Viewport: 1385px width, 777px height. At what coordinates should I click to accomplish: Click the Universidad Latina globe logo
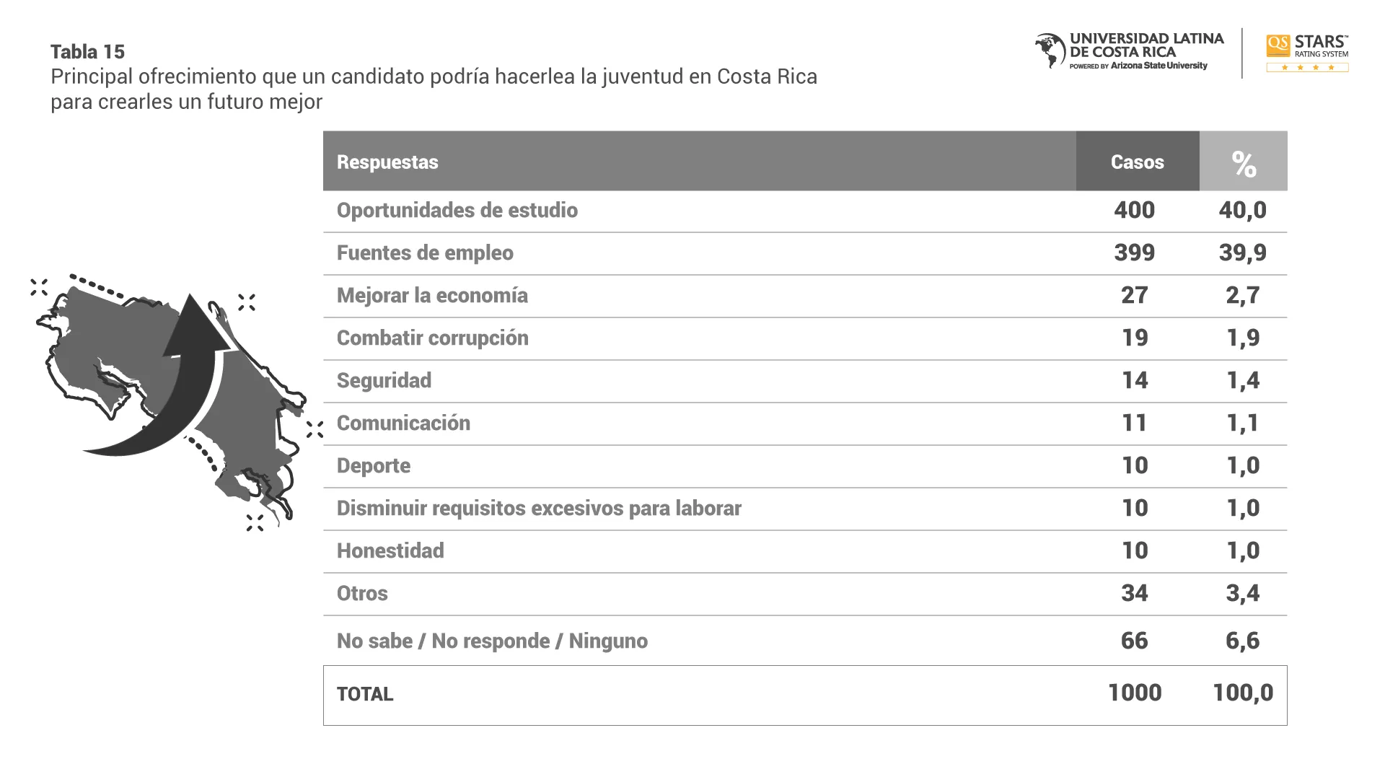pyautogui.click(x=1050, y=51)
